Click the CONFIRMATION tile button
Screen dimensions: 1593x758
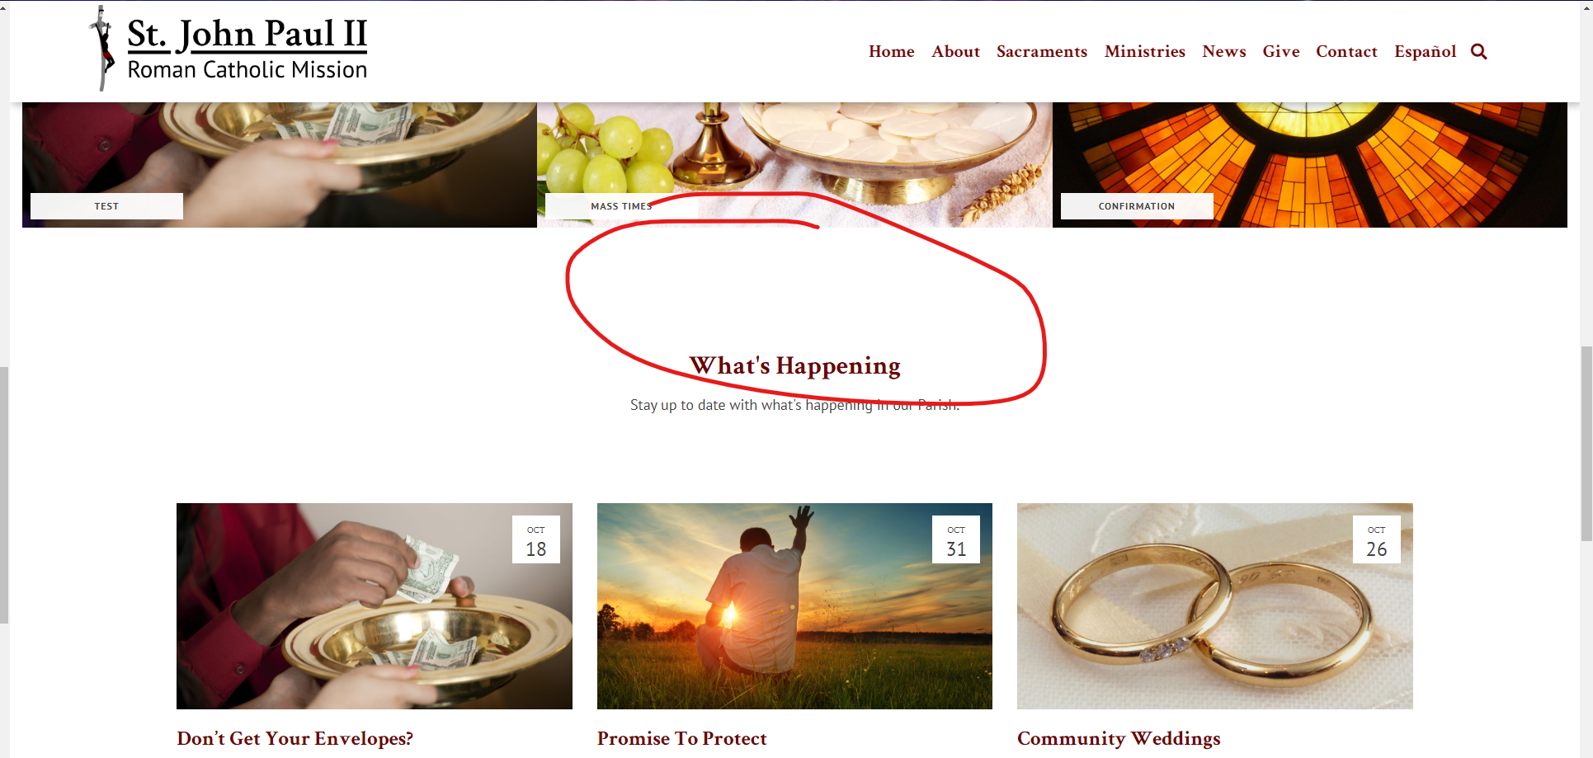(x=1137, y=206)
